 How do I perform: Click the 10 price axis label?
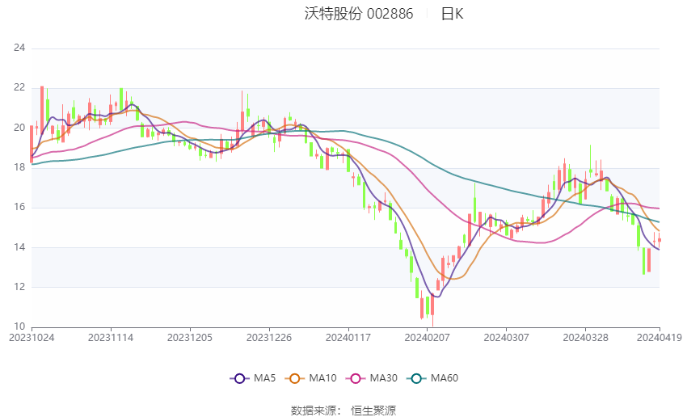19,326
